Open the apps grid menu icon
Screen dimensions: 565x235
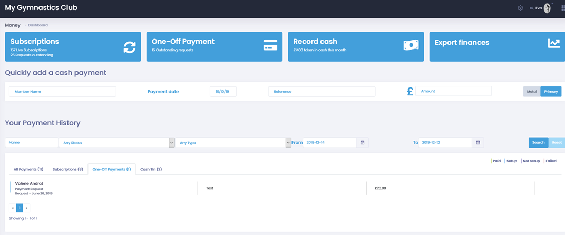click(562, 8)
